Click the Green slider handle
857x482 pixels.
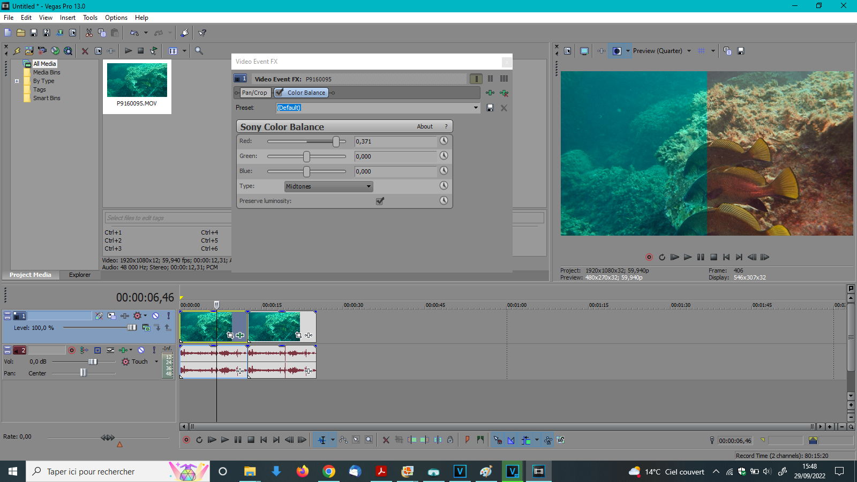306,156
